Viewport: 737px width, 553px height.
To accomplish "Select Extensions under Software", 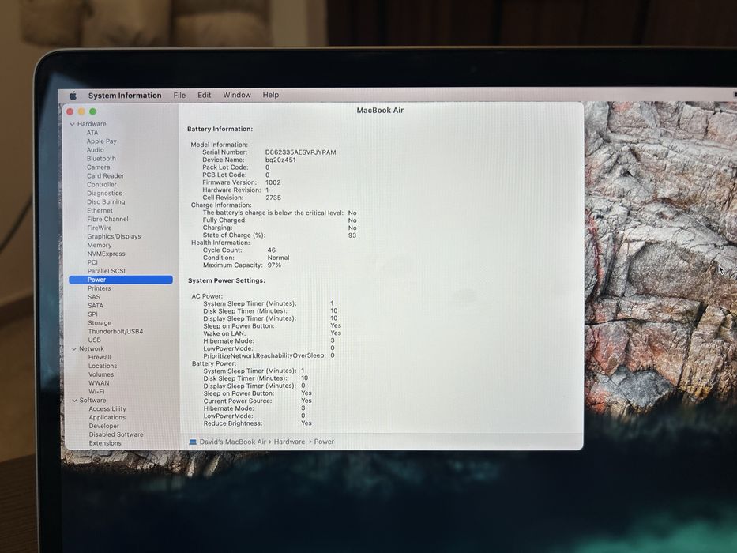I will click(105, 443).
